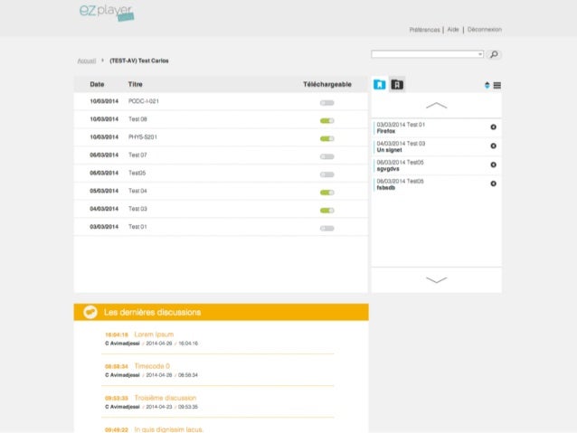Click the search magnifier button
Screen dimensions: 577x433
(x=494, y=54)
